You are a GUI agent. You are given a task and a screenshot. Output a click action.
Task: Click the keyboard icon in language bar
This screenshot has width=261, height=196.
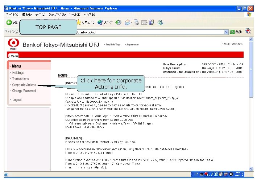pyautogui.click(x=202, y=174)
